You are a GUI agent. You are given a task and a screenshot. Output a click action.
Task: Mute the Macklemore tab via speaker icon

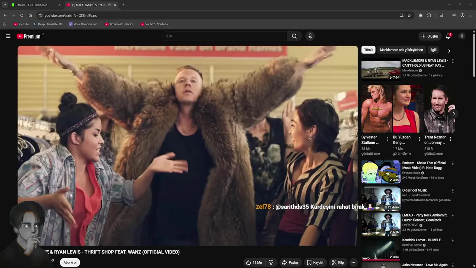click(109, 5)
